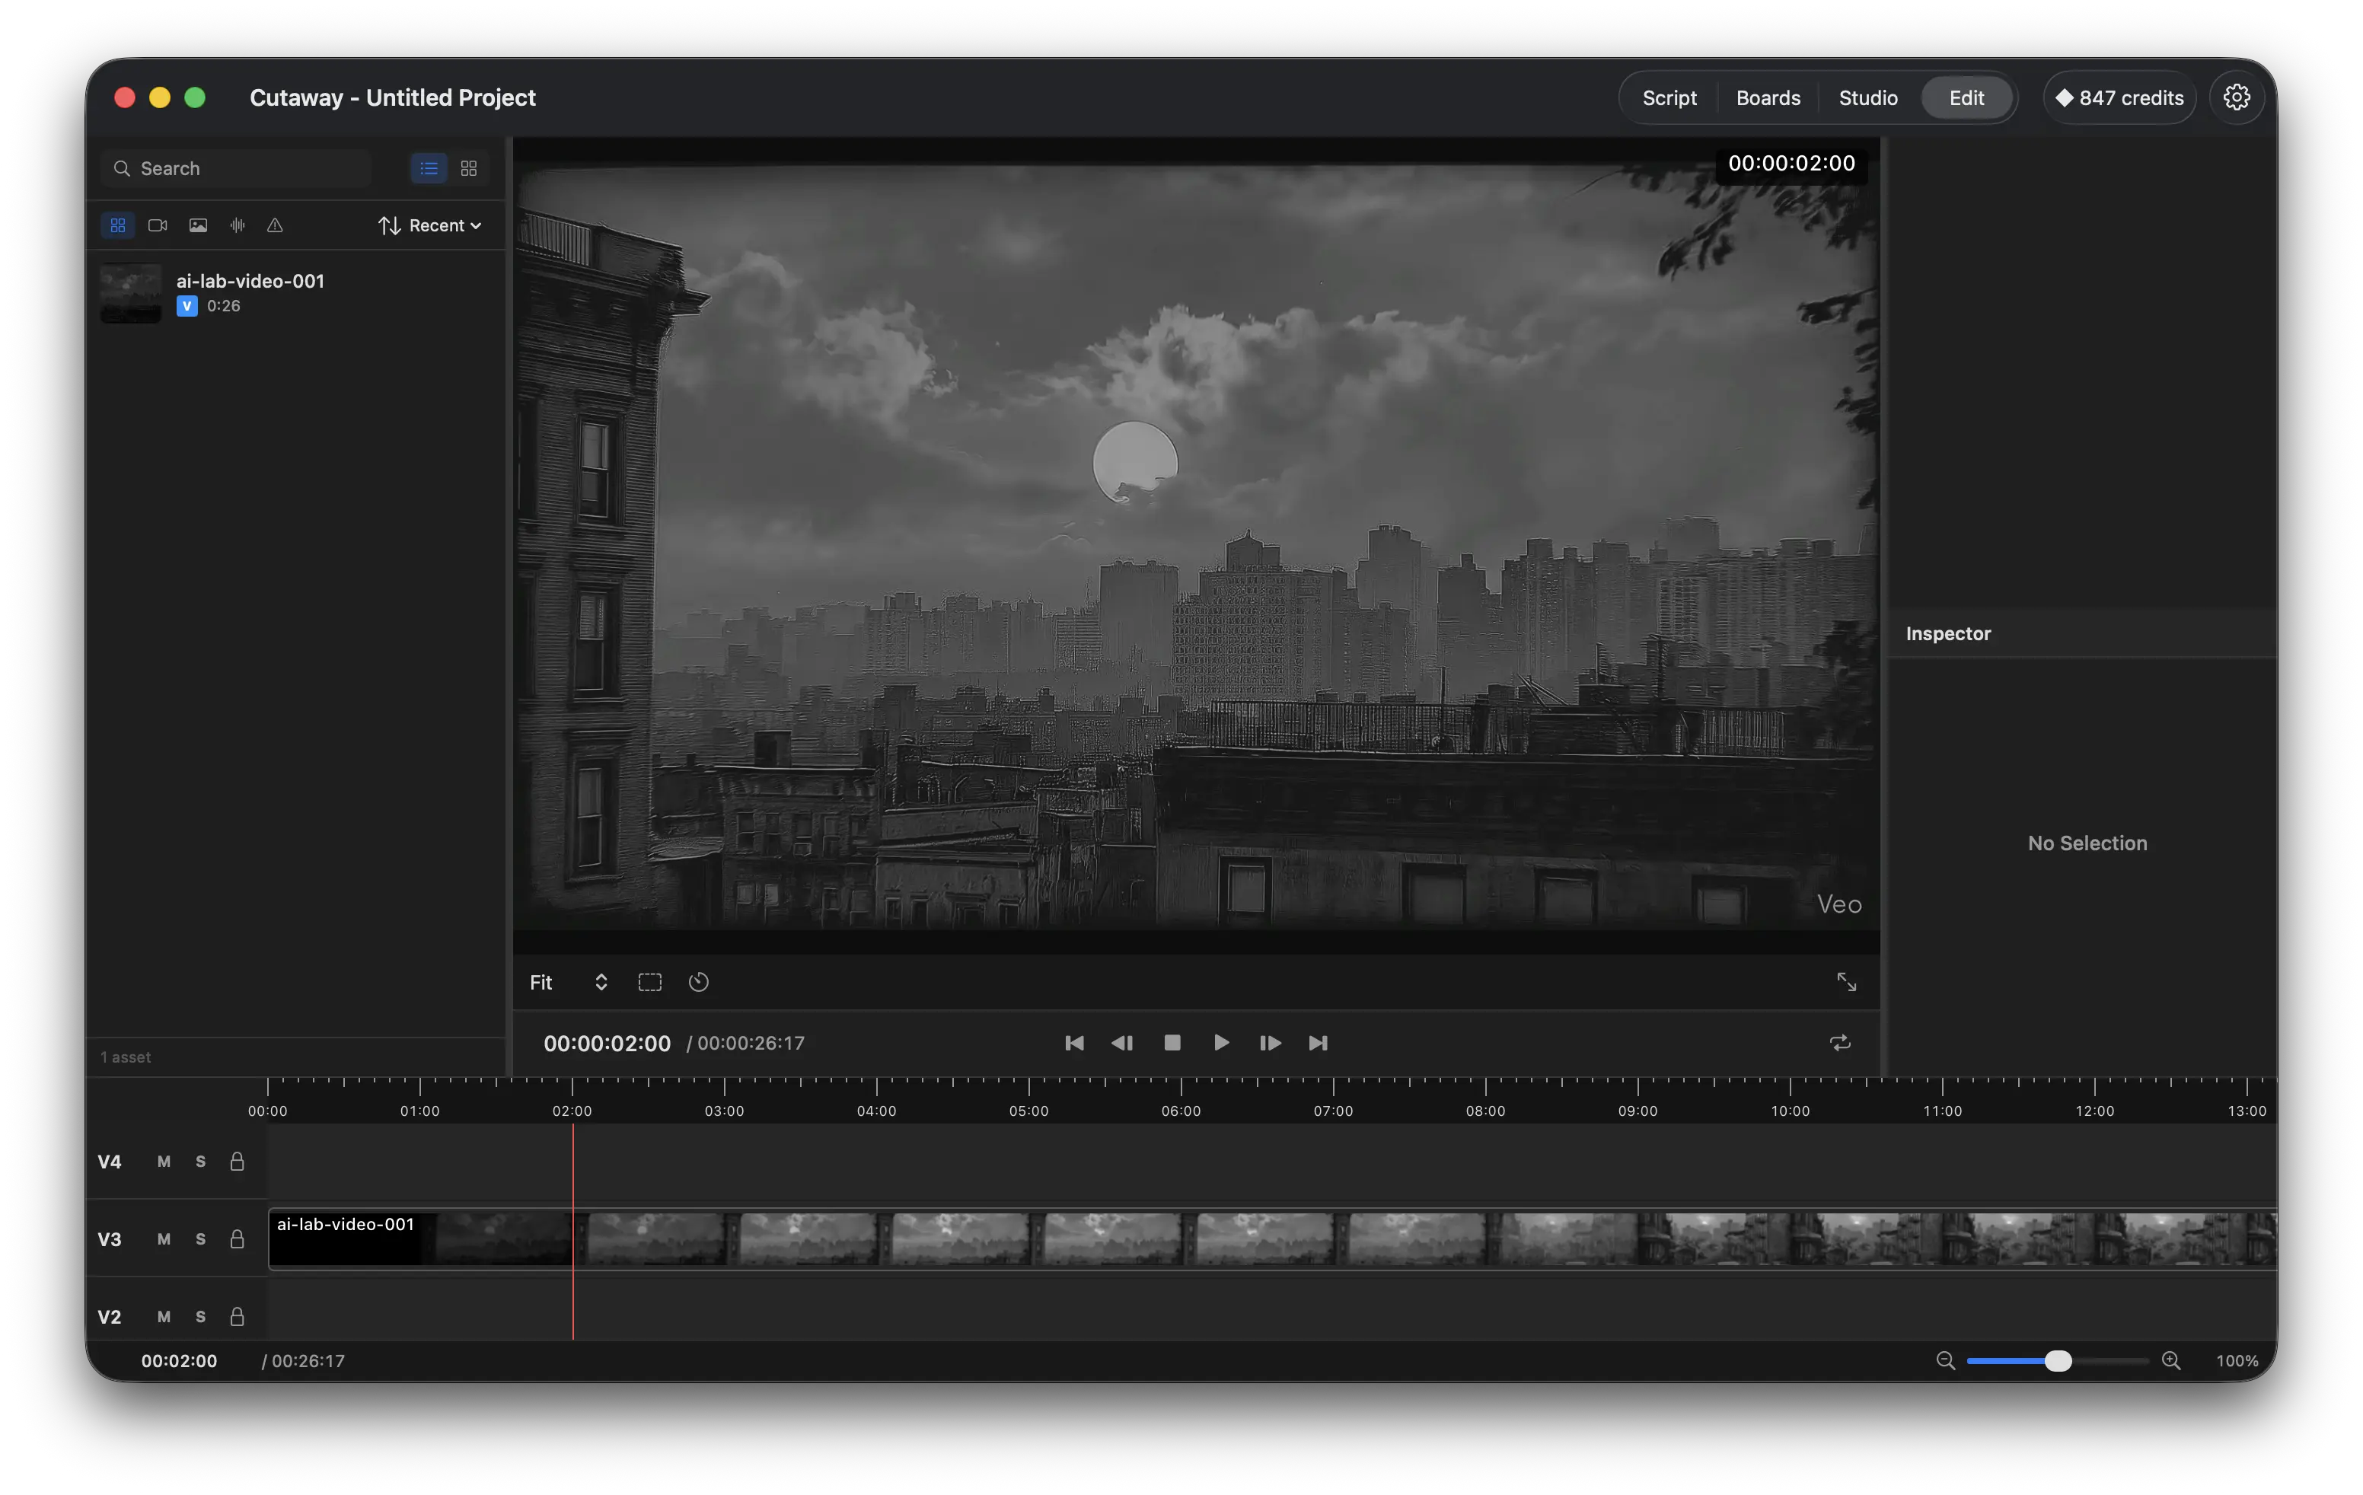Lock track V2
This screenshot has height=1495, width=2363.
click(238, 1316)
